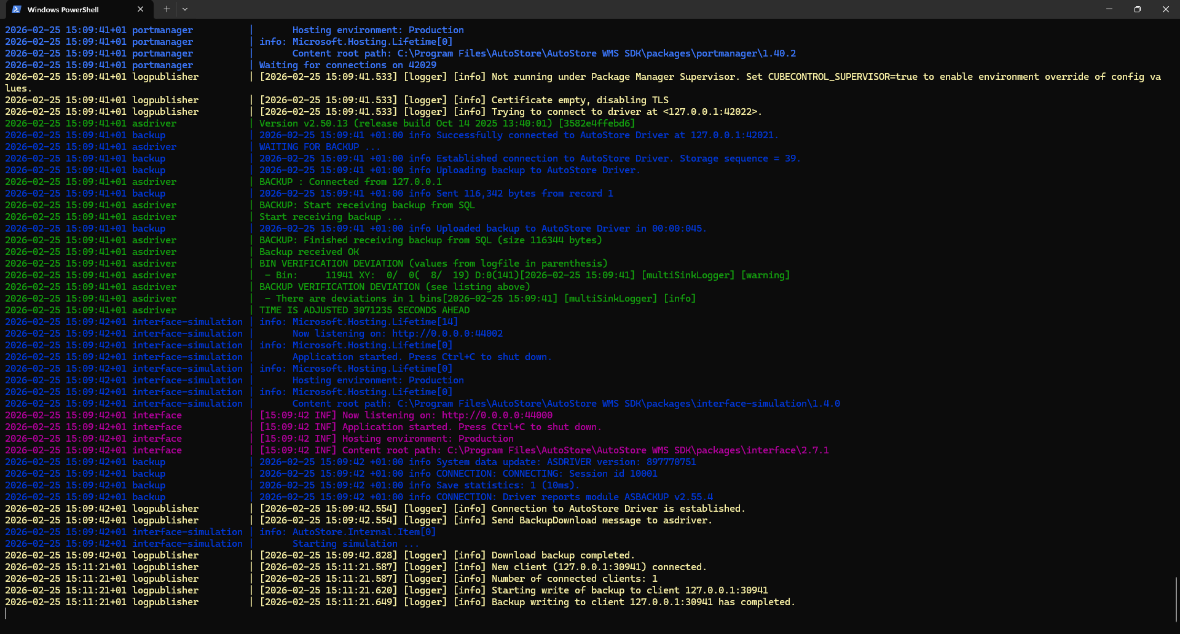
Task: Click 'BACKUP VERIFICATION DEVIATION (see listing above)' line
Action: (x=395, y=287)
